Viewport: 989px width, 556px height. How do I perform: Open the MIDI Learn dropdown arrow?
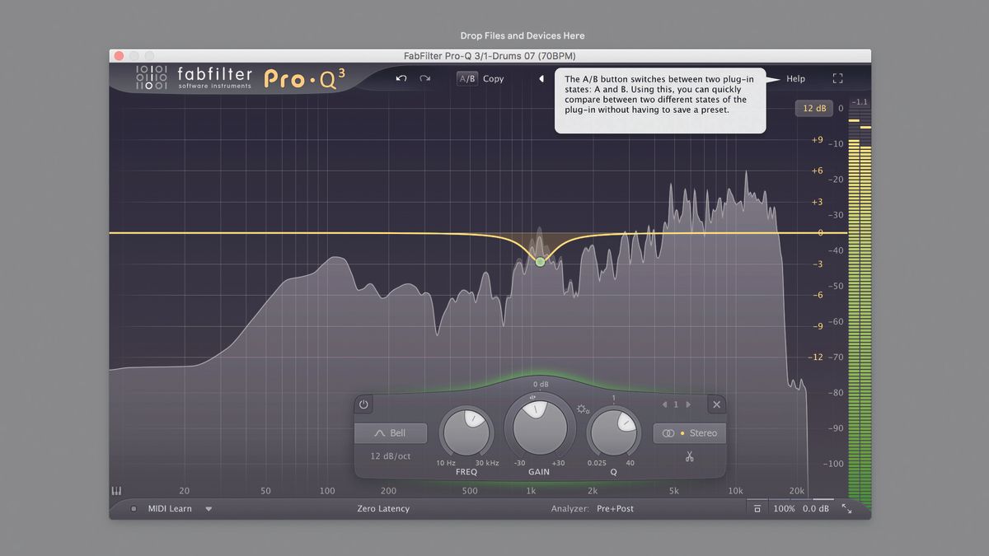coord(209,508)
